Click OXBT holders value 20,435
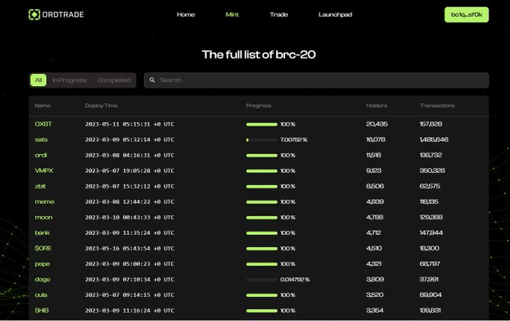510x321 pixels. [377, 124]
